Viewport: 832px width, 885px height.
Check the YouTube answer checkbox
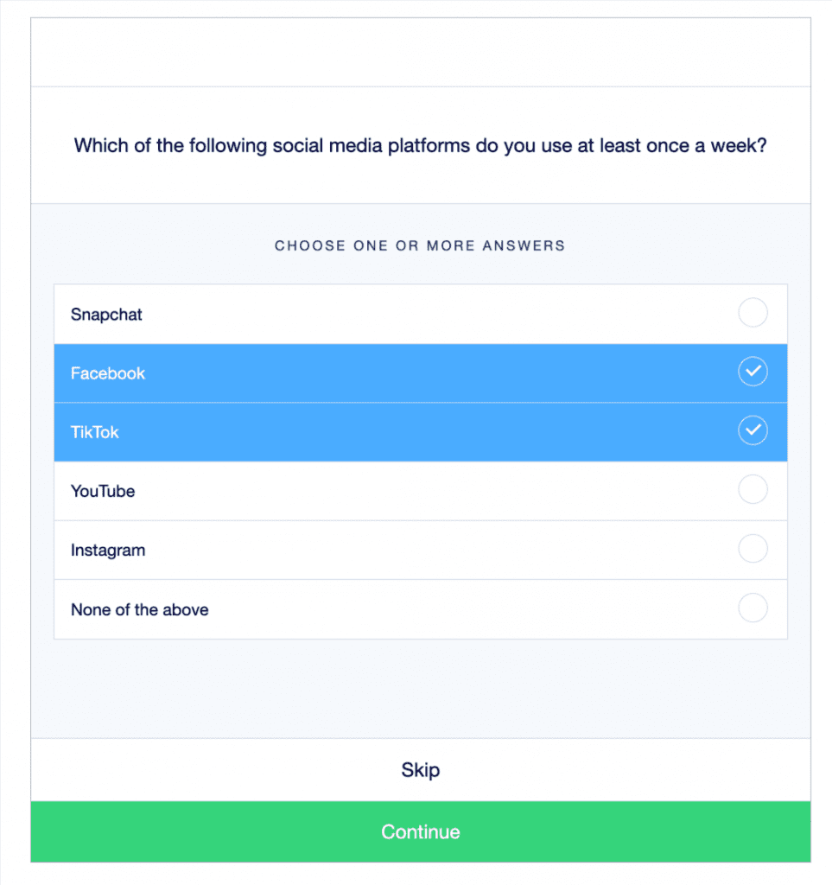pos(753,490)
